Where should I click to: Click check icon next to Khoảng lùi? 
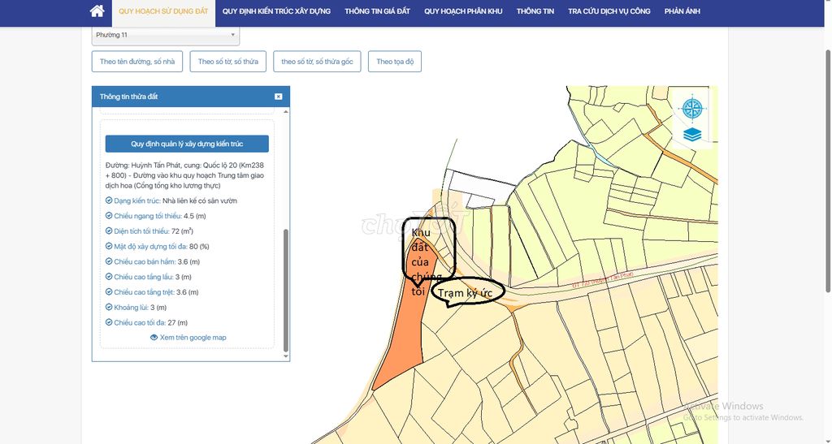pyautogui.click(x=109, y=308)
